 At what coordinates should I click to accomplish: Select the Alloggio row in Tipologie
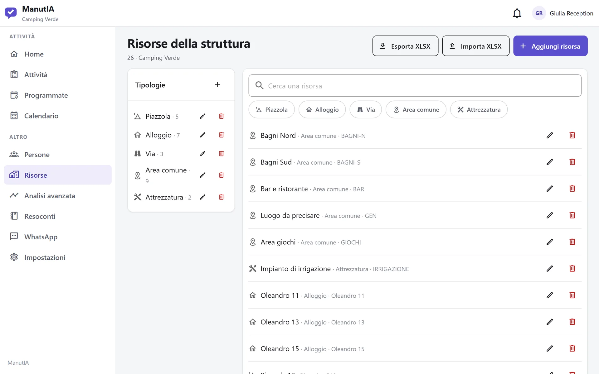coord(181,135)
